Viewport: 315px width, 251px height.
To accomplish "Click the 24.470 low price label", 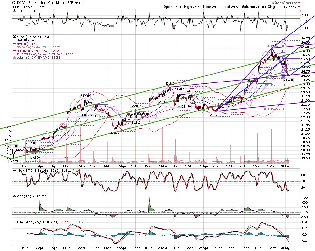I will (288, 80).
